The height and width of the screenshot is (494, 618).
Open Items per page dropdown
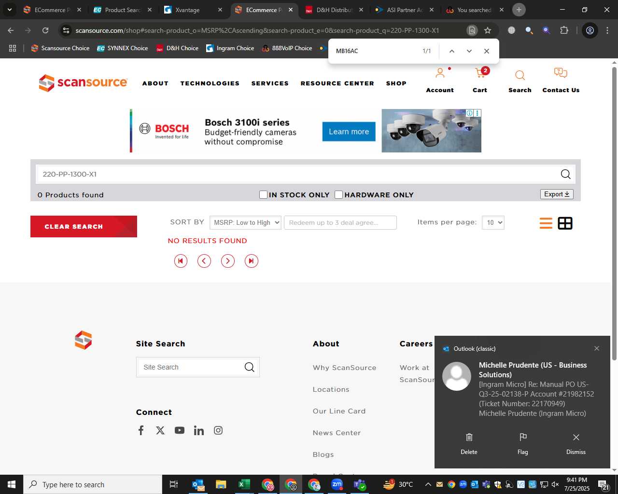(493, 222)
